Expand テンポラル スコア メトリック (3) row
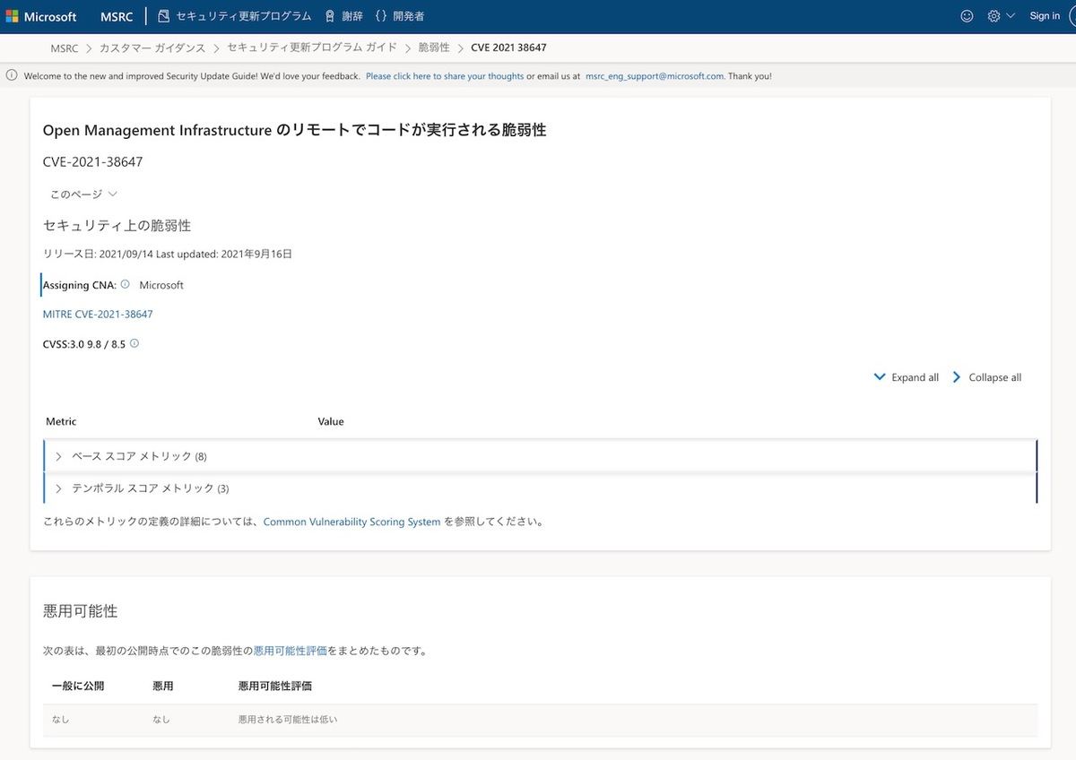This screenshot has width=1076, height=760. point(540,488)
